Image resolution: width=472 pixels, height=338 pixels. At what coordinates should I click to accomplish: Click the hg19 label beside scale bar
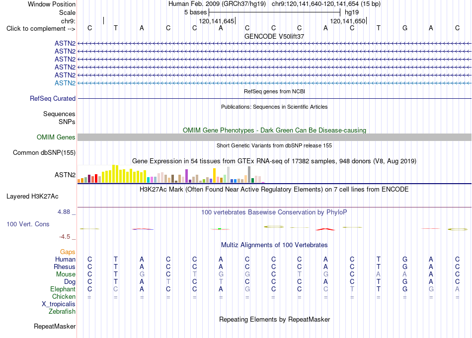point(352,12)
